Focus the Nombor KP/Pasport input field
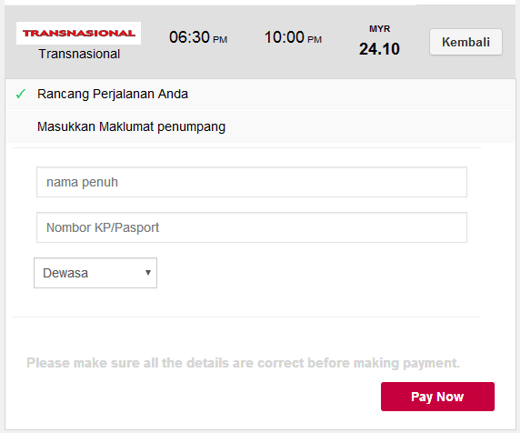This screenshot has height=433, width=521. [x=252, y=227]
